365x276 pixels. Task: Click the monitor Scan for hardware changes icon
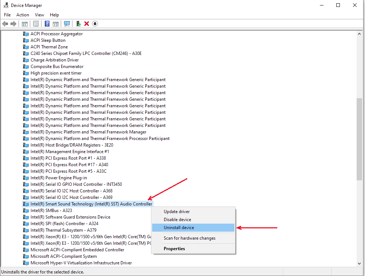click(67, 24)
